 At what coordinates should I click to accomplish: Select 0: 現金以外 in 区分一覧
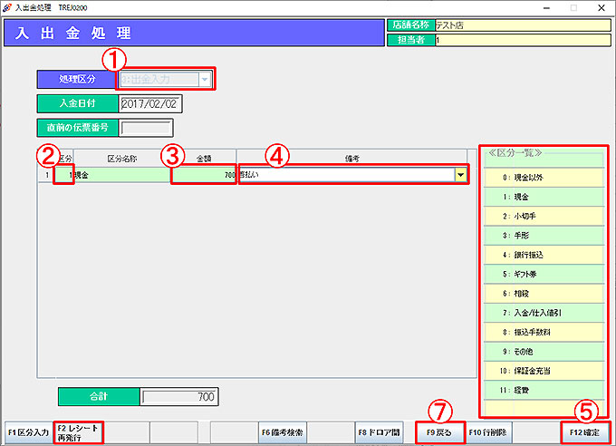point(544,178)
